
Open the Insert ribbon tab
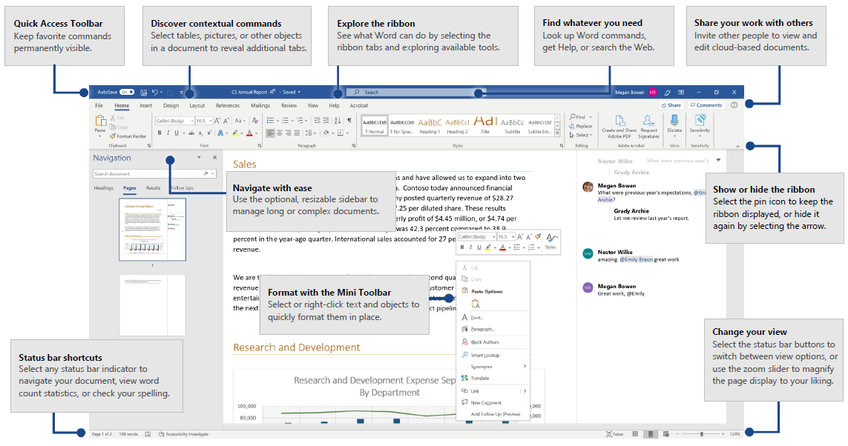tap(146, 105)
